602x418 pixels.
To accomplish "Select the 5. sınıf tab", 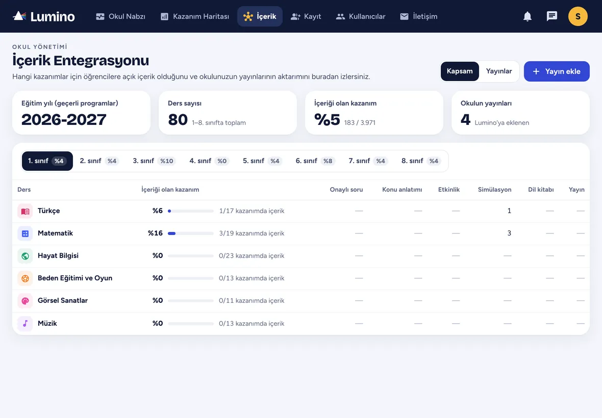I will click(262, 161).
